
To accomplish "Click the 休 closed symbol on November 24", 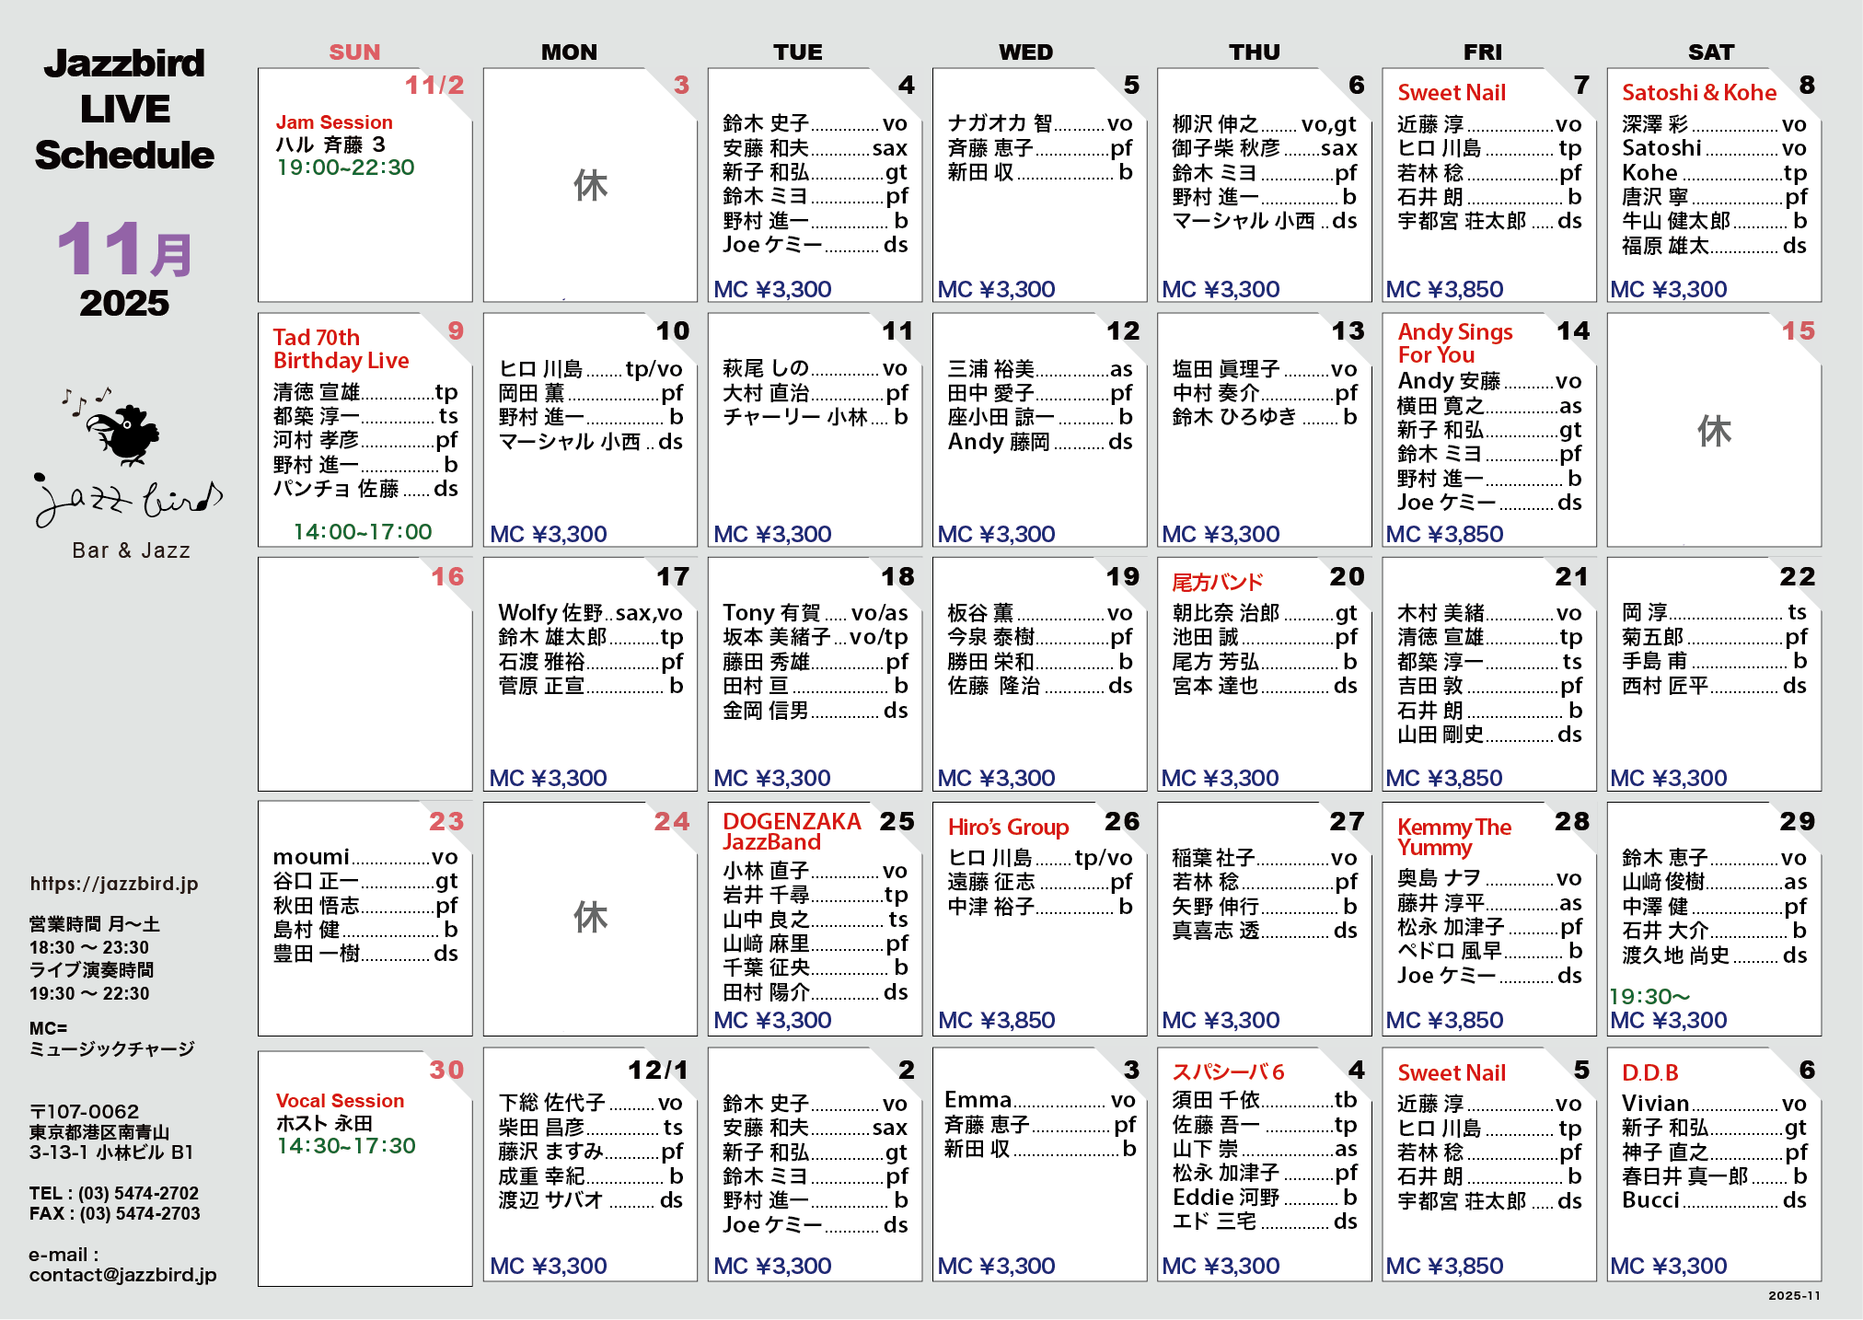I will tap(590, 917).
